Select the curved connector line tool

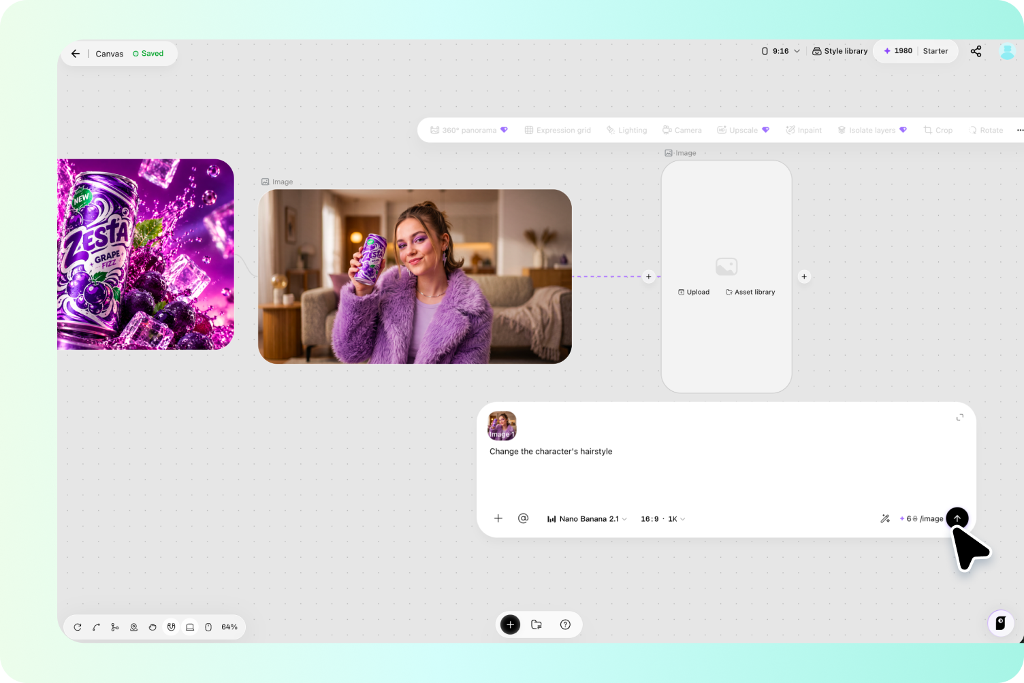pyautogui.click(x=97, y=627)
